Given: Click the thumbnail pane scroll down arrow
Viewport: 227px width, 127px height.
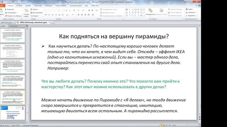Looking at the screenshot, I should coord(27,122).
